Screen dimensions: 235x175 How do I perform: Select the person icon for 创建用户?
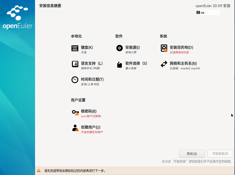point(75,128)
